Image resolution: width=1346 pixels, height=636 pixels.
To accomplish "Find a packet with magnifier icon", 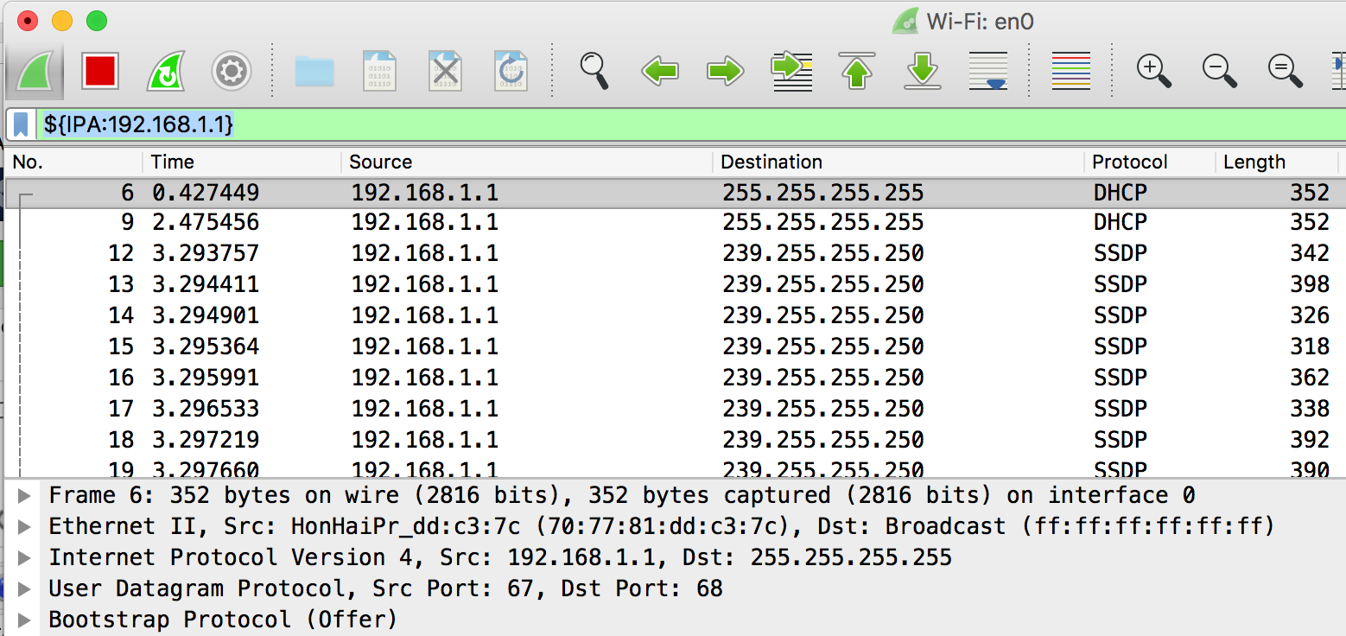I will coord(594,71).
